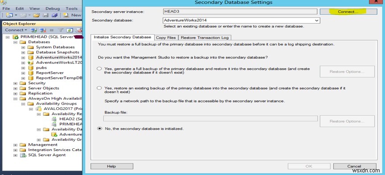Select the Server Objects tree item
The width and height of the screenshot is (385, 175).
[44, 88]
